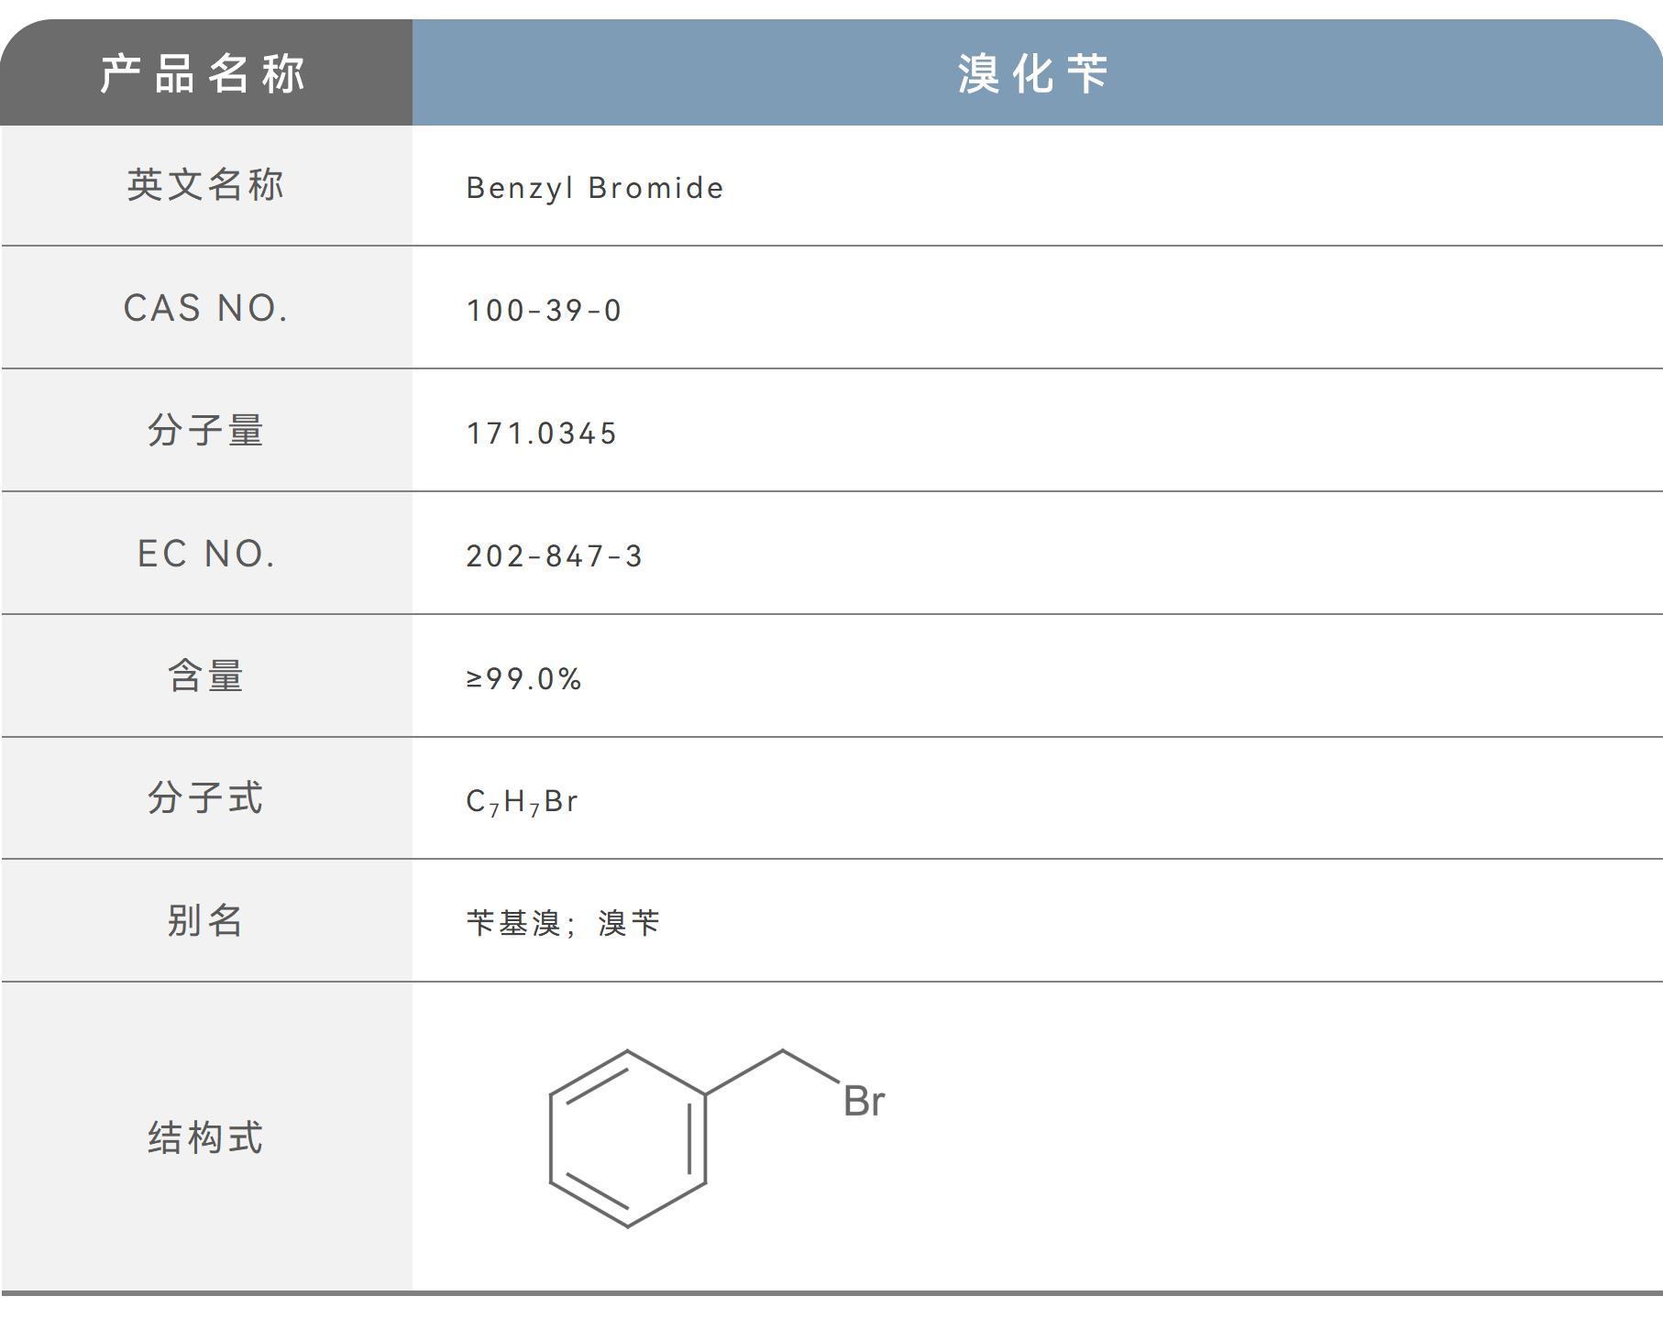Viewport: 1663px width, 1340px height.
Task: Click the 产品名称 header cell
Action: [x=204, y=73]
